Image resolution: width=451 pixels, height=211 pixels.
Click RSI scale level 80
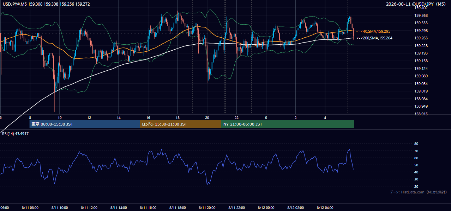click(x=416, y=144)
